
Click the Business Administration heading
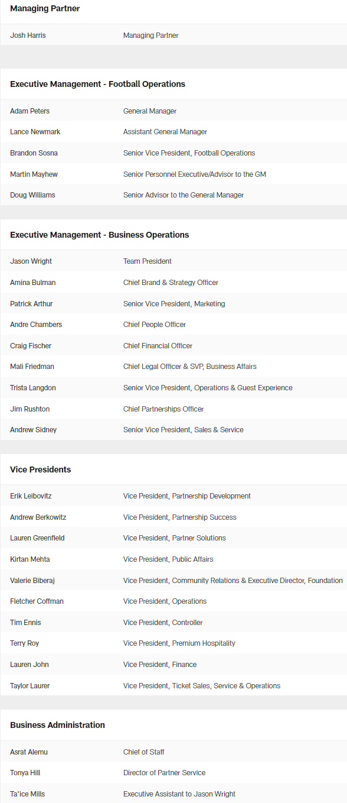point(57,725)
